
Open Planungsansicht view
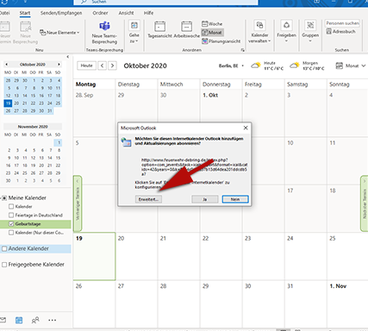click(x=221, y=41)
